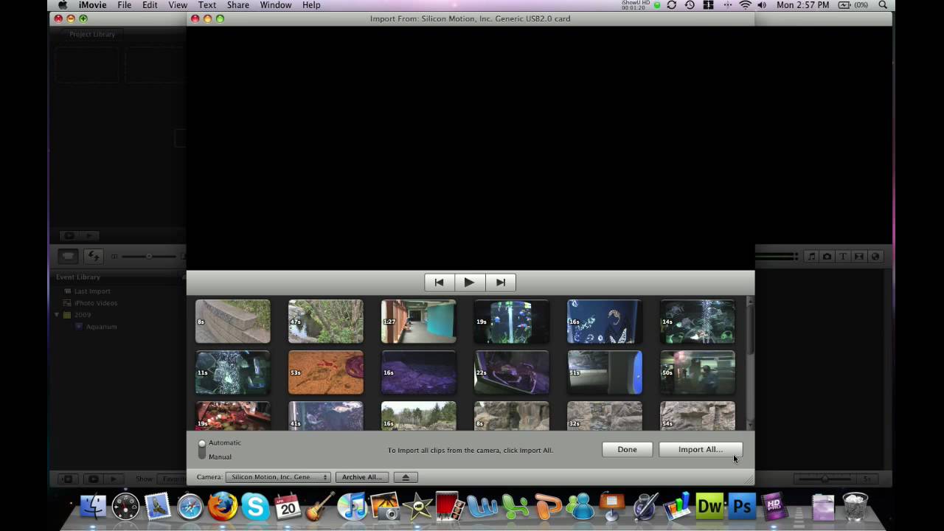Click the Done button
This screenshot has width=944, height=531.
[x=627, y=449]
